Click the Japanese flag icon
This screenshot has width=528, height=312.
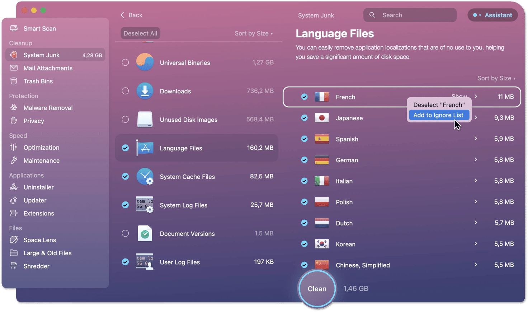(322, 118)
